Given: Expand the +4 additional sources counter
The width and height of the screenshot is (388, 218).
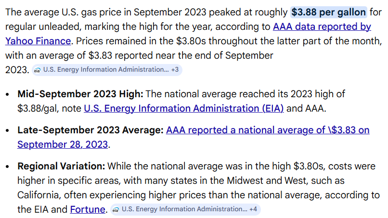Looking at the screenshot, I should point(253,209).
